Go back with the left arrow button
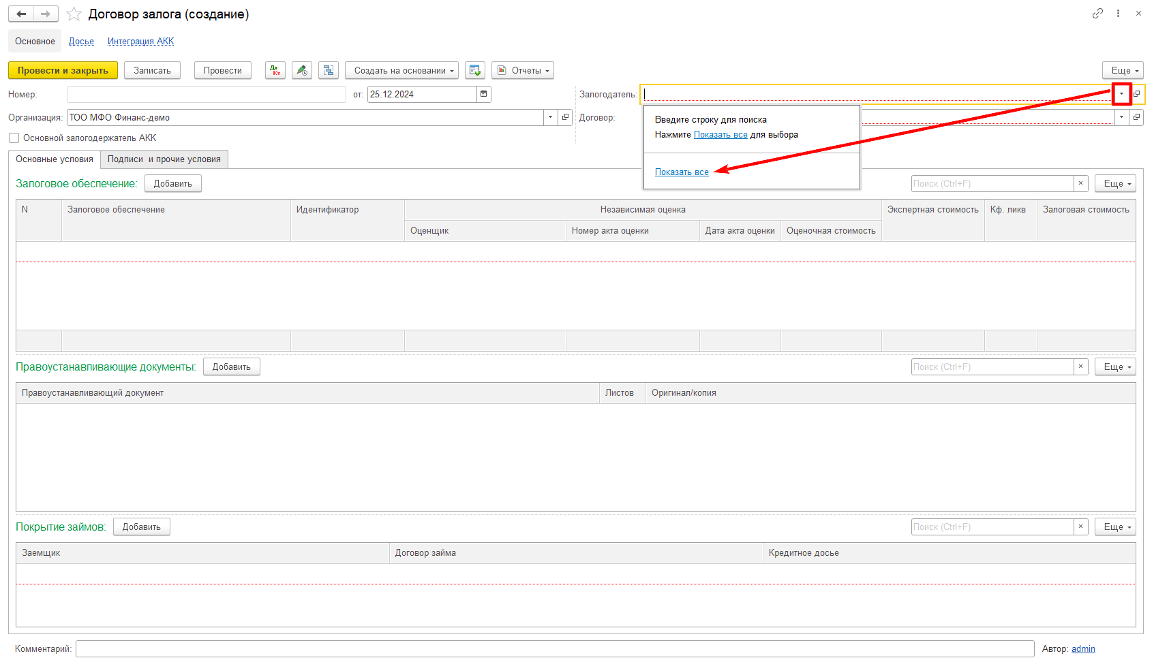This screenshot has width=1154, height=658. coord(21,14)
